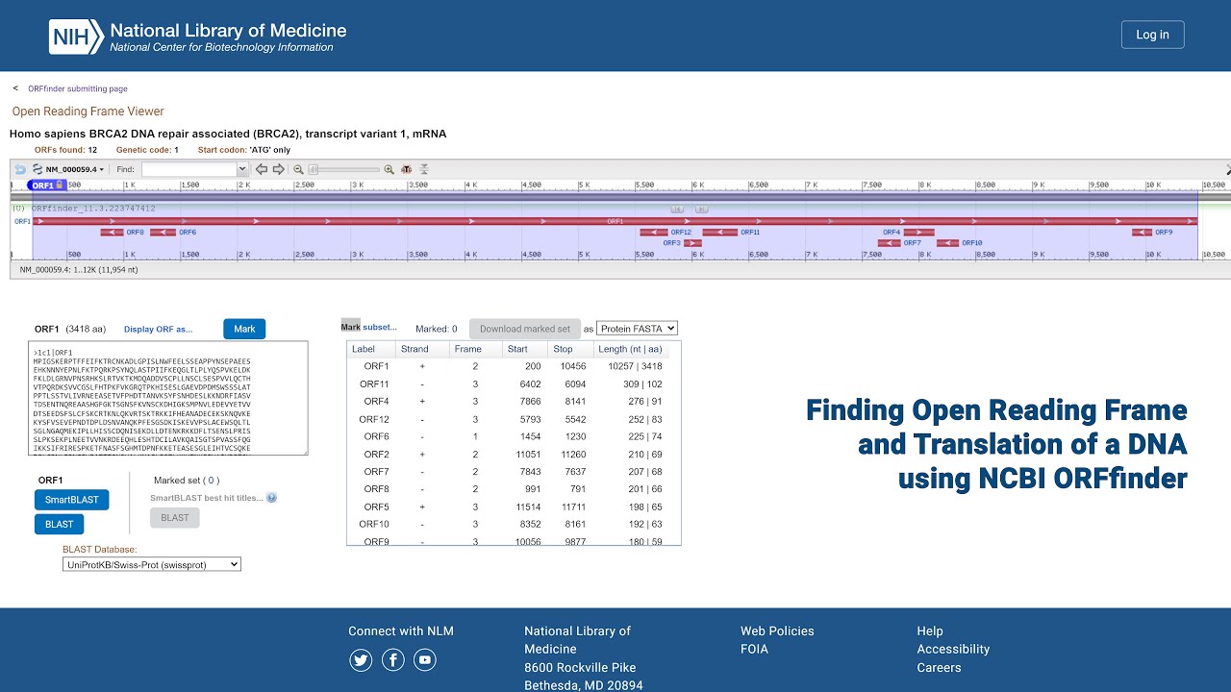Open the NLM Twitter icon
This screenshot has height=692, width=1231.
(361, 659)
